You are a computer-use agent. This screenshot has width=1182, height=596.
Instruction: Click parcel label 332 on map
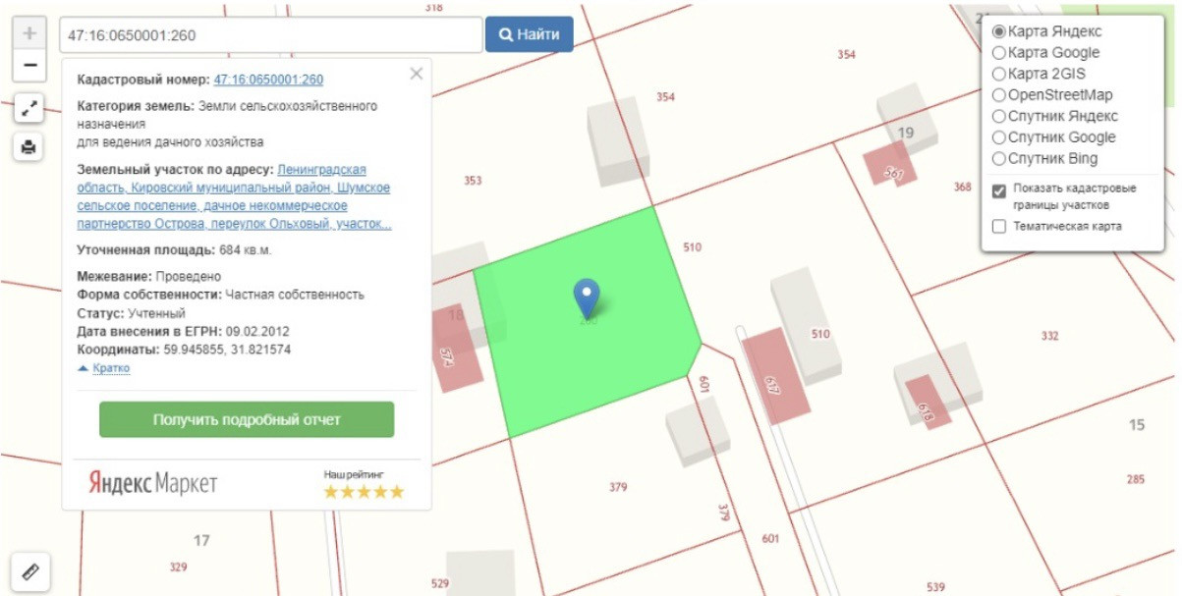click(1050, 336)
